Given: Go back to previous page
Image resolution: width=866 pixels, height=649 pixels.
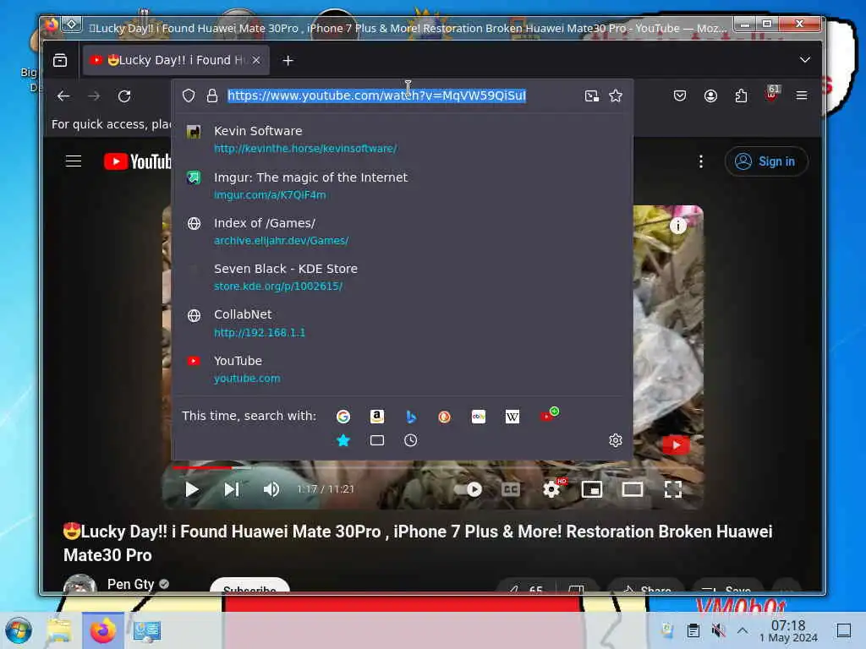Looking at the screenshot, I should pyautogui.click(x=63, y=96).
